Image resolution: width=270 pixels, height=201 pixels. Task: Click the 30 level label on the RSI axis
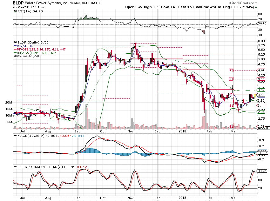click(260, 30)
